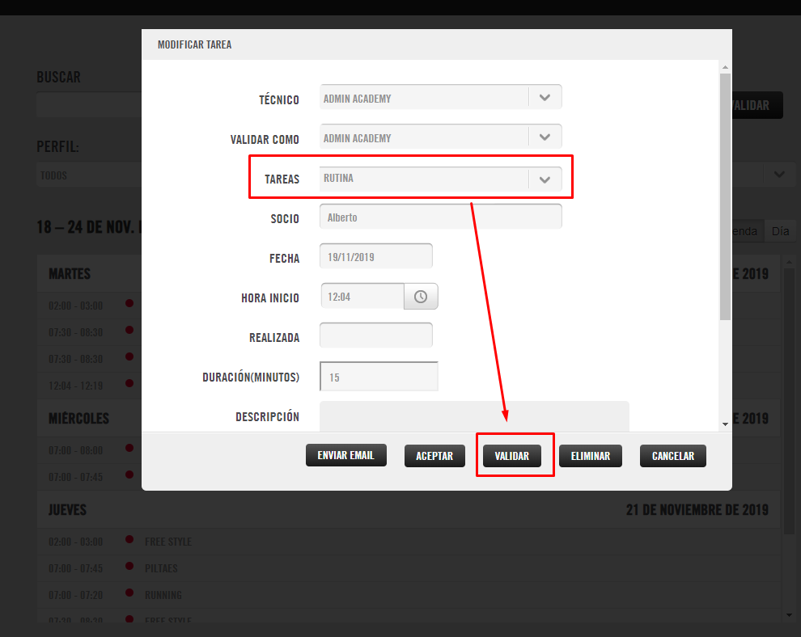Select the Wednesday 07:00 - 08:00 time slot

click(x=75, y=451)
